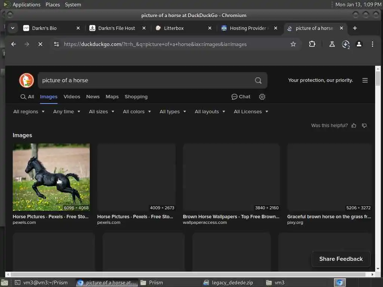Screen dimensions: 383x287
Task: Open search settings gear icon
Action: [x=262, y=97]
